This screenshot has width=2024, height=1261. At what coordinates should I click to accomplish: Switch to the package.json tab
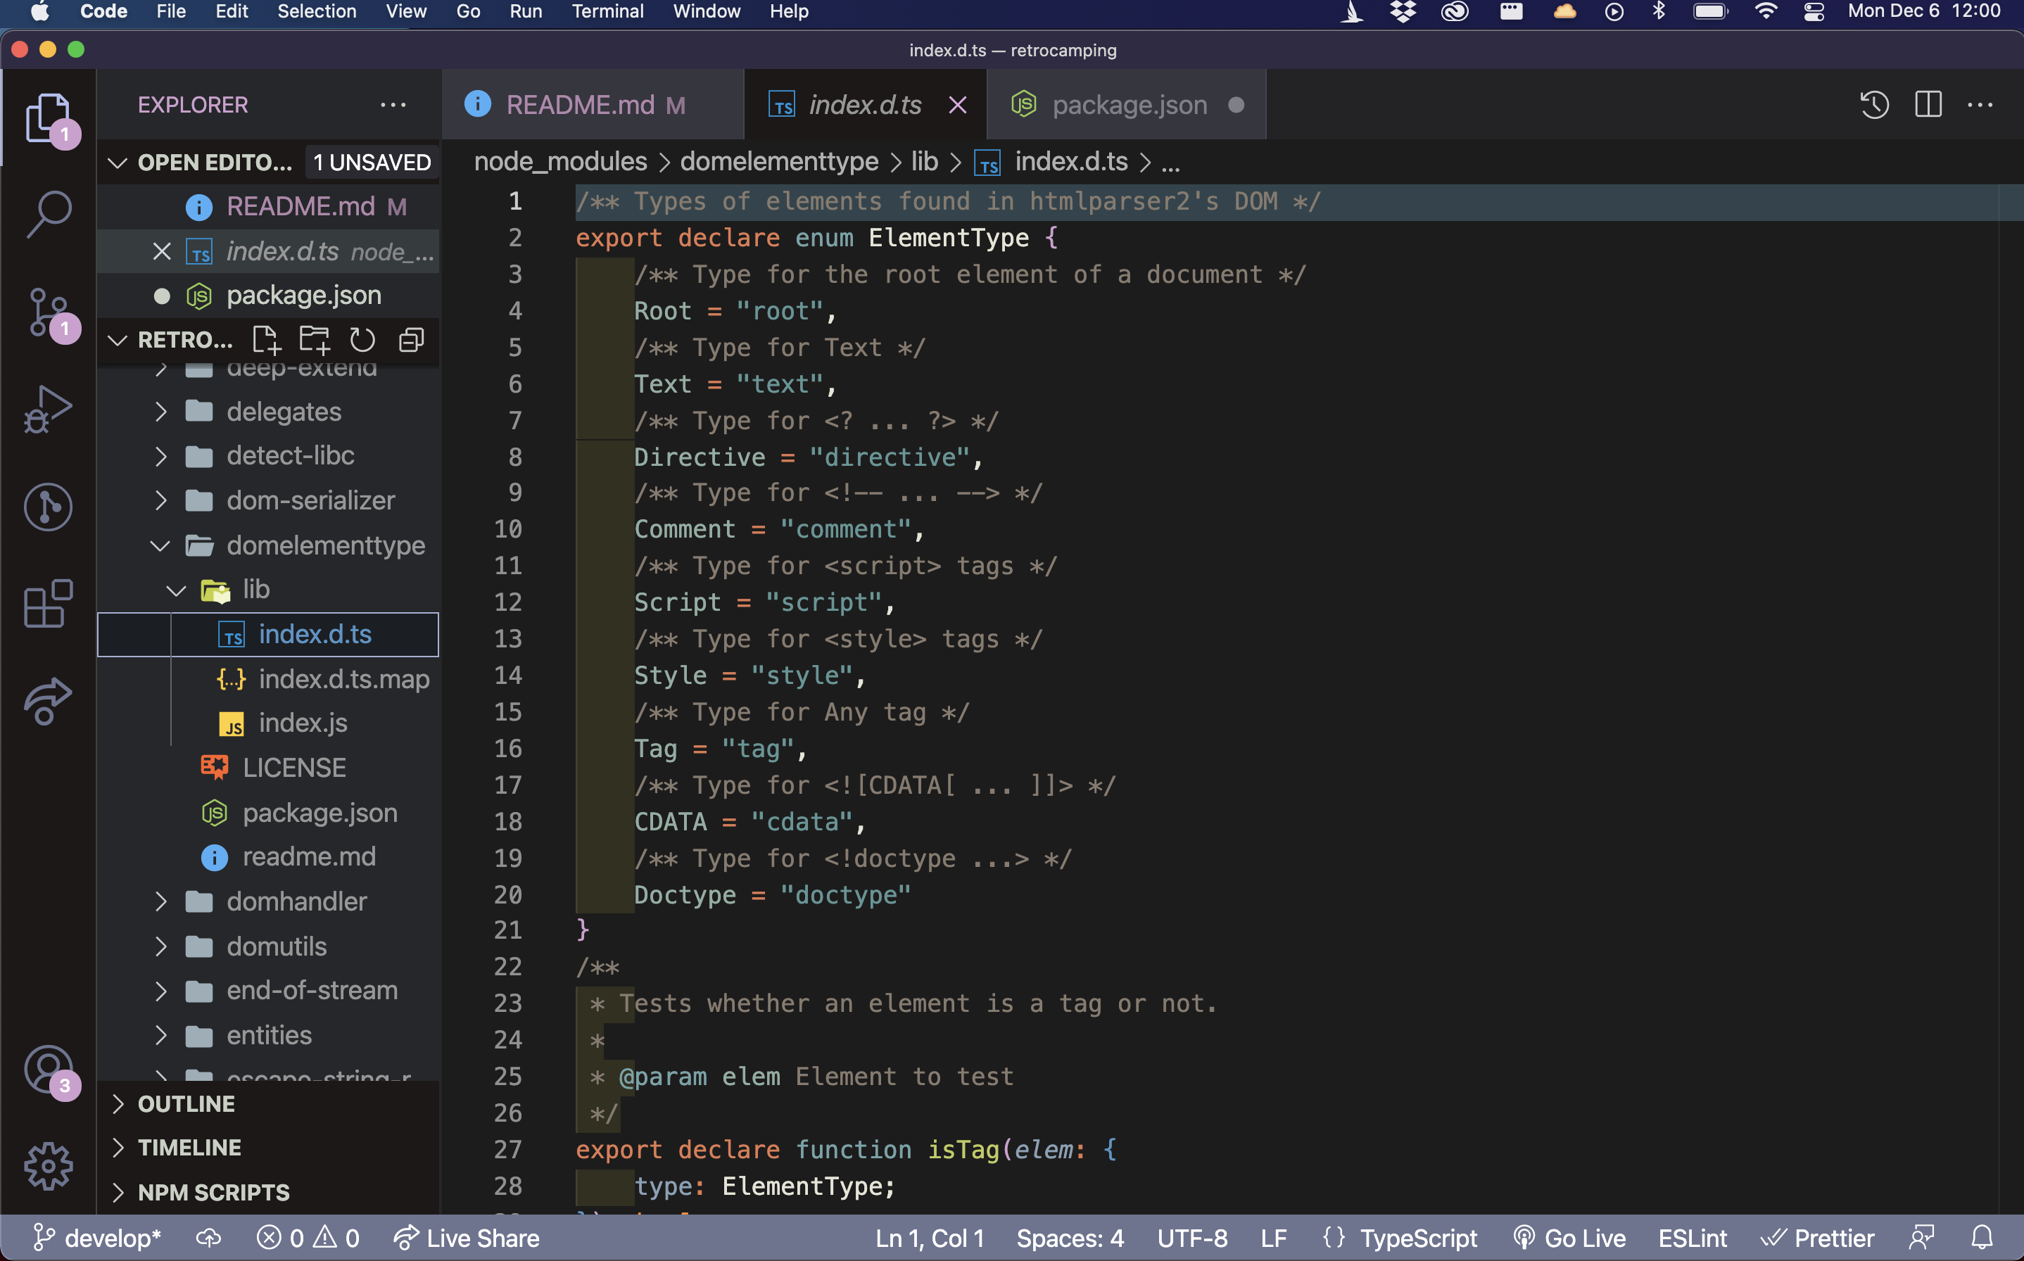click(1127, 105)
